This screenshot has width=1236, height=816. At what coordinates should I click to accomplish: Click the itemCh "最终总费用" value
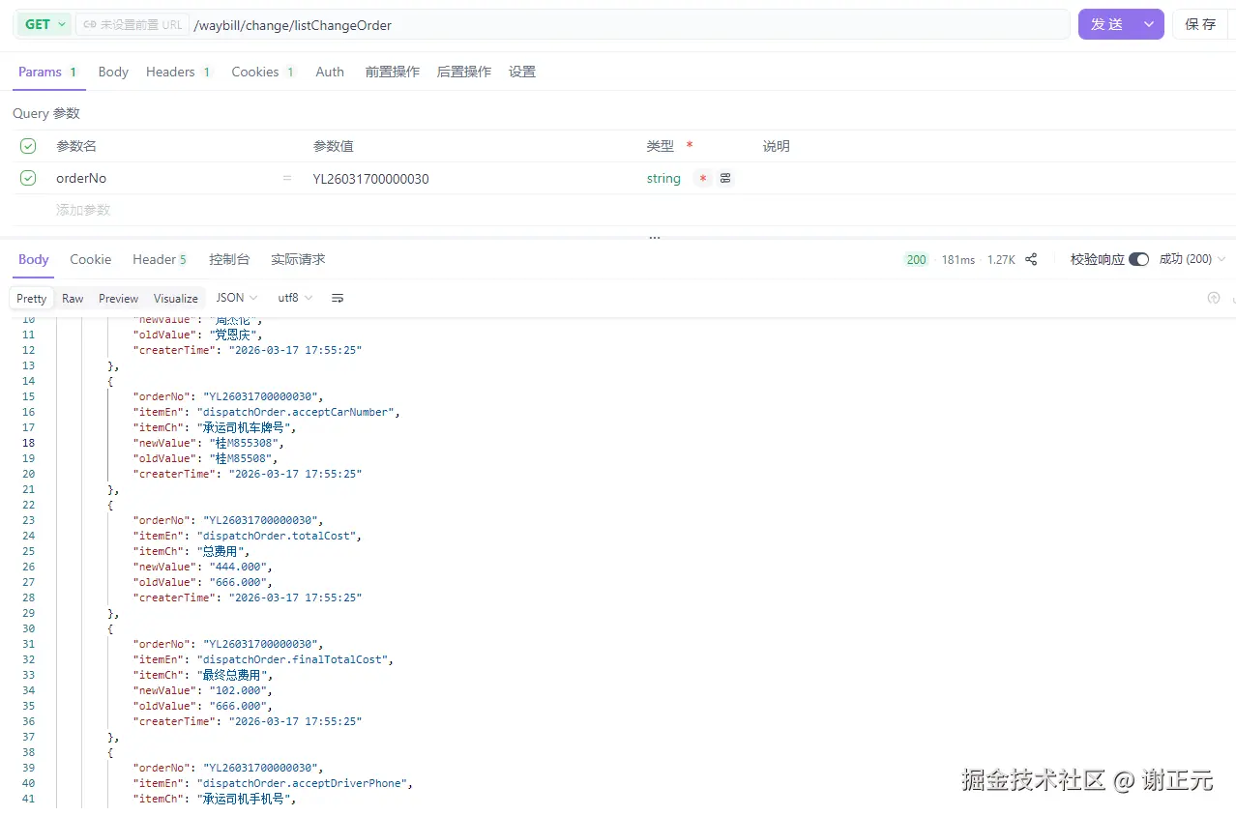click(x=231, y=675)
